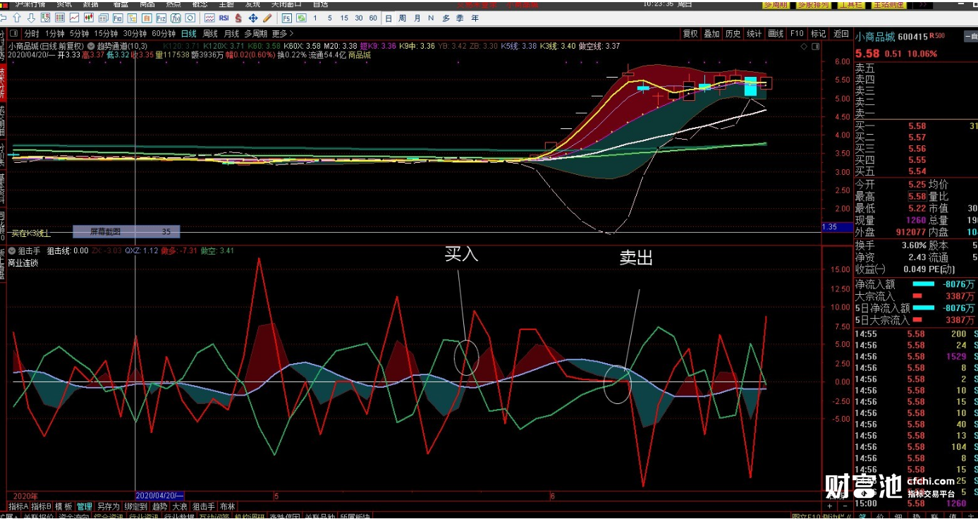
Task: Toggle left panel icon beside 分时 tab
Action: point(14,33)
